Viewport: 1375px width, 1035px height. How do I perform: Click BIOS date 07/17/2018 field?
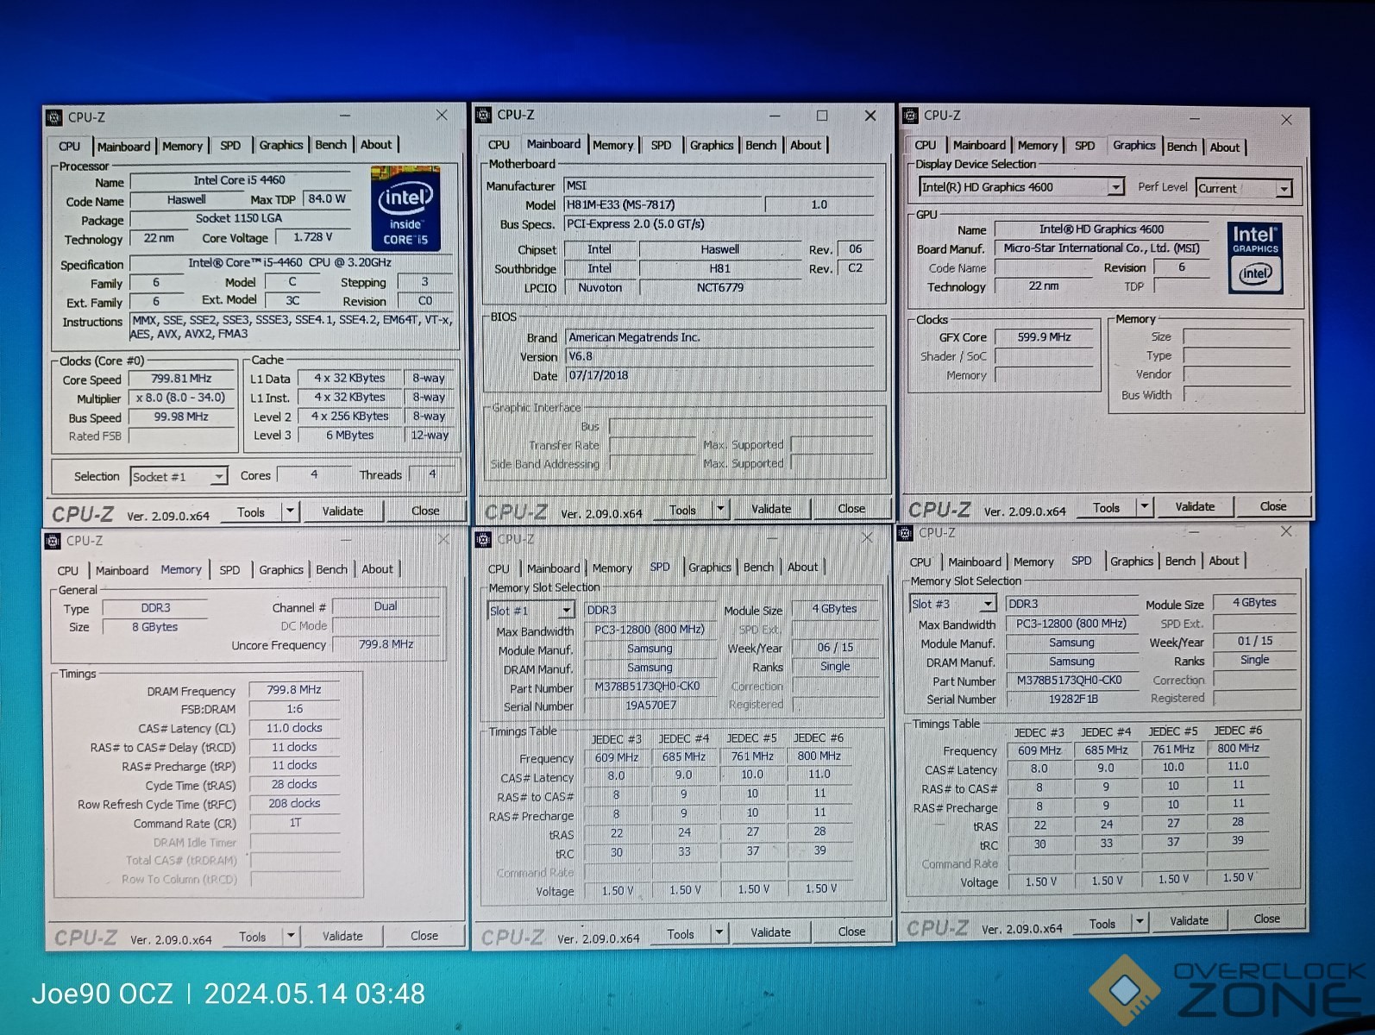coord(720,375)
